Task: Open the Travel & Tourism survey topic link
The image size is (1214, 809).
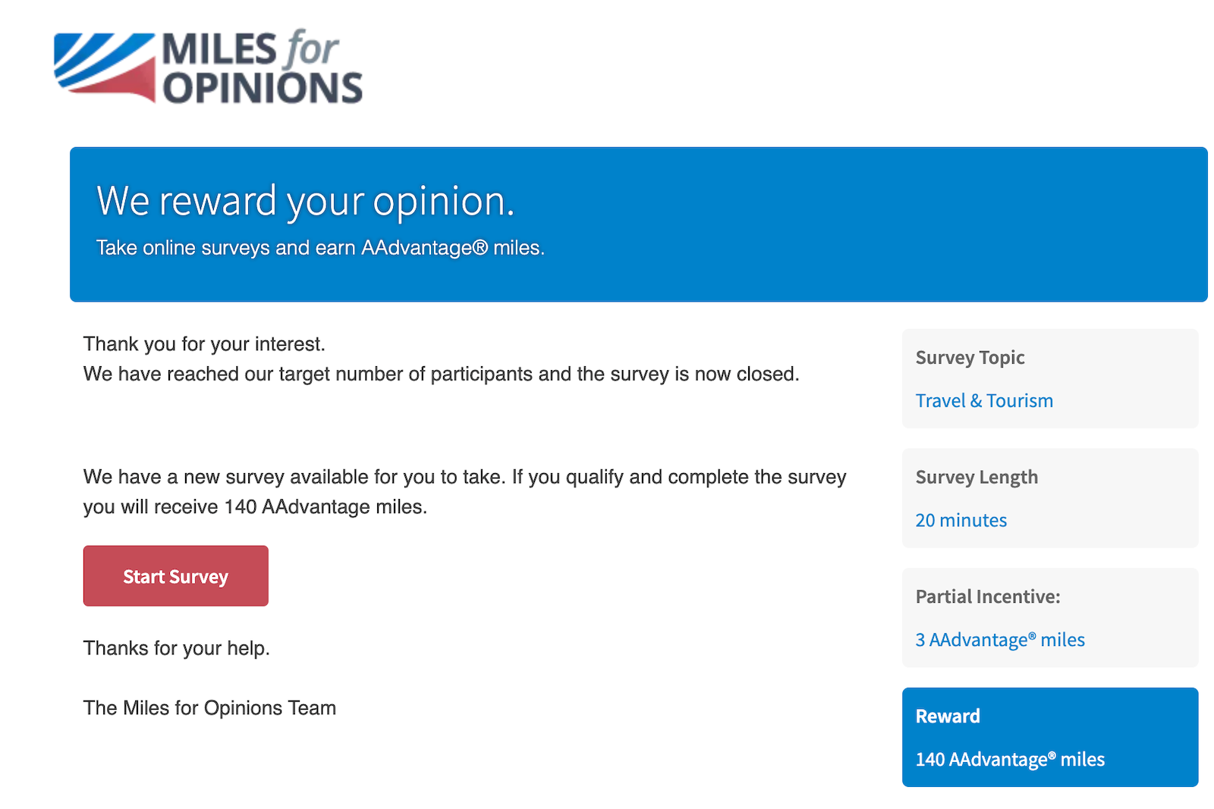Action: pyautogui.click(x=983, y=400)
